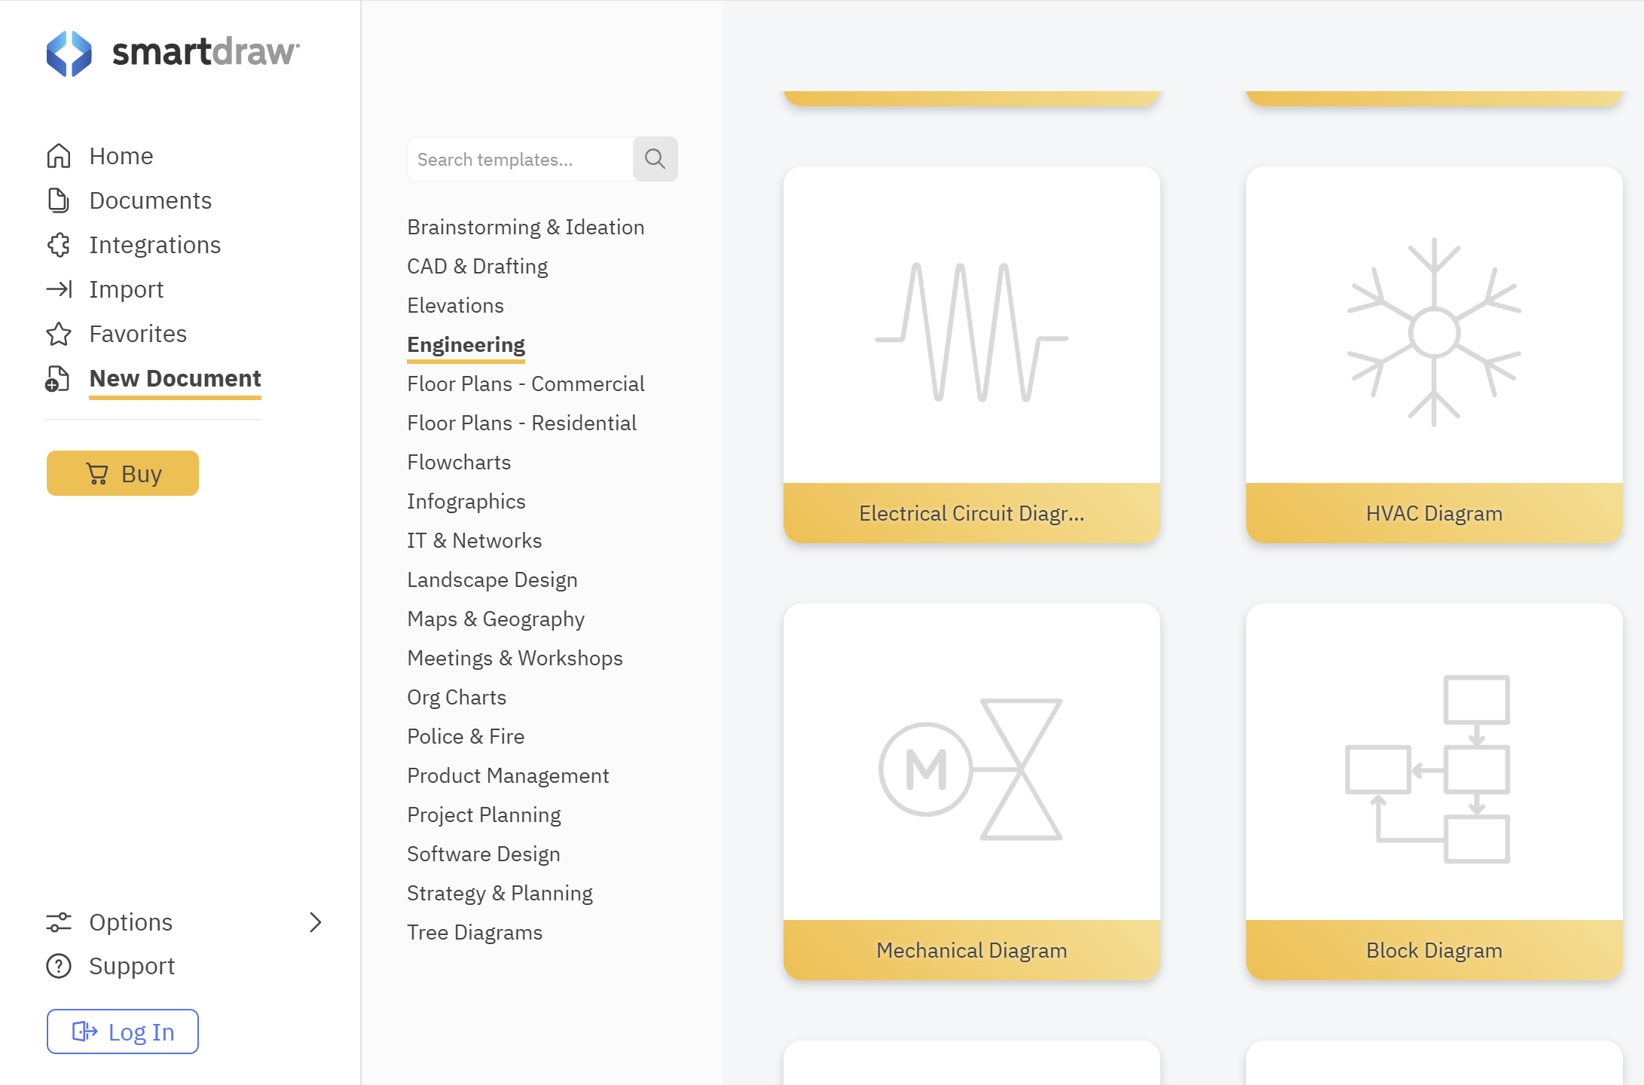Viewport: 1644px width, 1085px height.
Task: Click the smartdraw logo
Action: tap(173, 53)
